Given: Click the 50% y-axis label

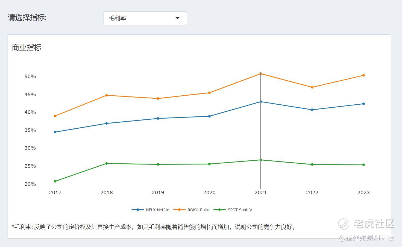Looking at the screenshot, I should click(30, 77).
